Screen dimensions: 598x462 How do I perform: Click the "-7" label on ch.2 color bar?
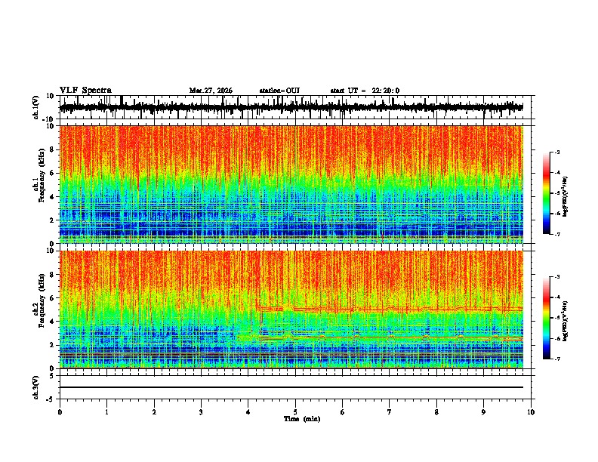[x=557, y=359]
